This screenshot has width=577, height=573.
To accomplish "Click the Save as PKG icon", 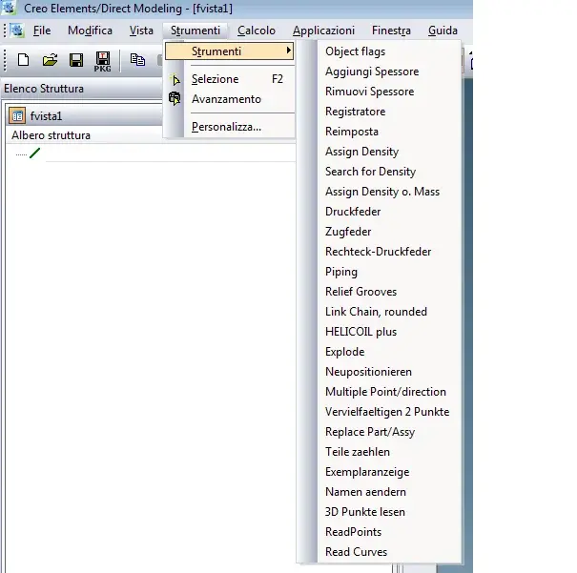I will tap(103, 61).
